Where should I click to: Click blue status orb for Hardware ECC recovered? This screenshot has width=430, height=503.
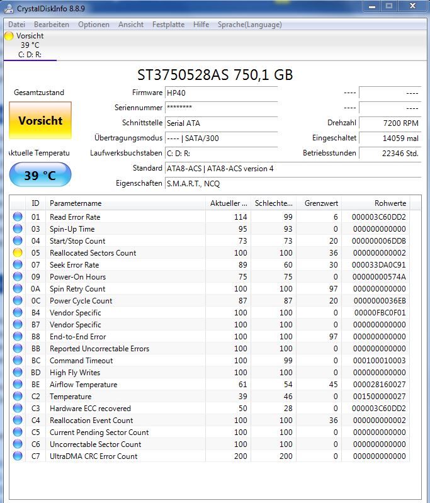[x=18, y=408]
